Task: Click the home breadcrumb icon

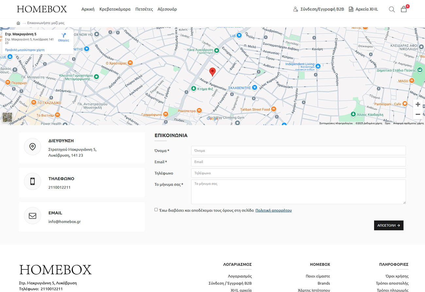Action: tap(18, 23)
